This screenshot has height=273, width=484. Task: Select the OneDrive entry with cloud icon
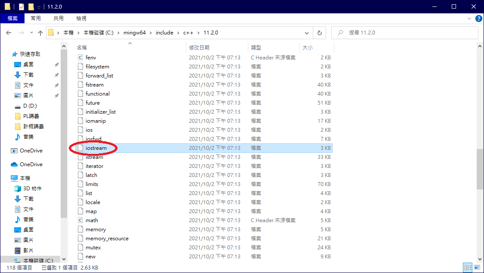[x=31, y=164]
